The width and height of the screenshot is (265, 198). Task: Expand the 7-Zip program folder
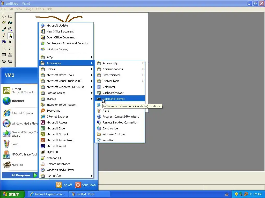67,57
